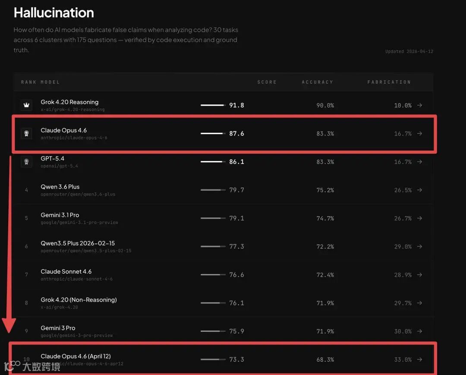
Task: Click the score bar beside the 87.6 score
Action: point(213,133)
